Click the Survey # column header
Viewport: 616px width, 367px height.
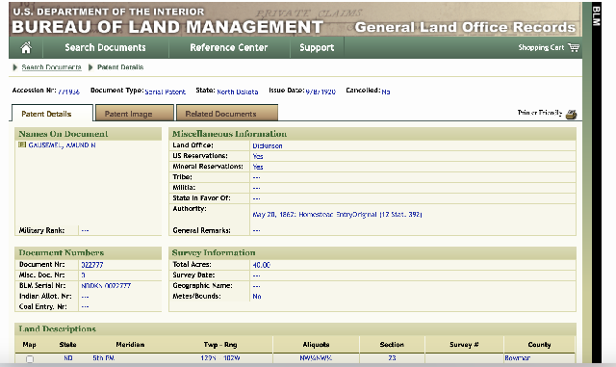(x=464, y=345)
